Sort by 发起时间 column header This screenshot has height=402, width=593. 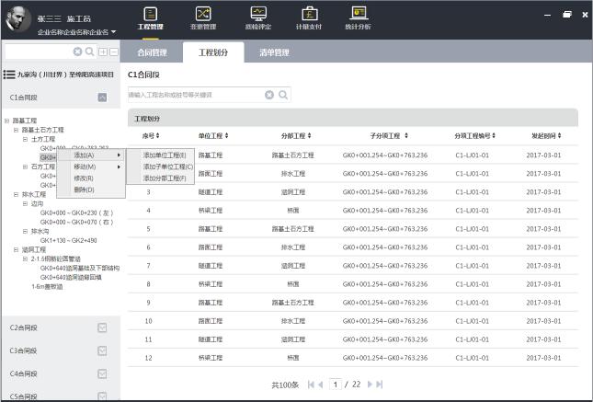pyautogui.click(x=546, y=135)
